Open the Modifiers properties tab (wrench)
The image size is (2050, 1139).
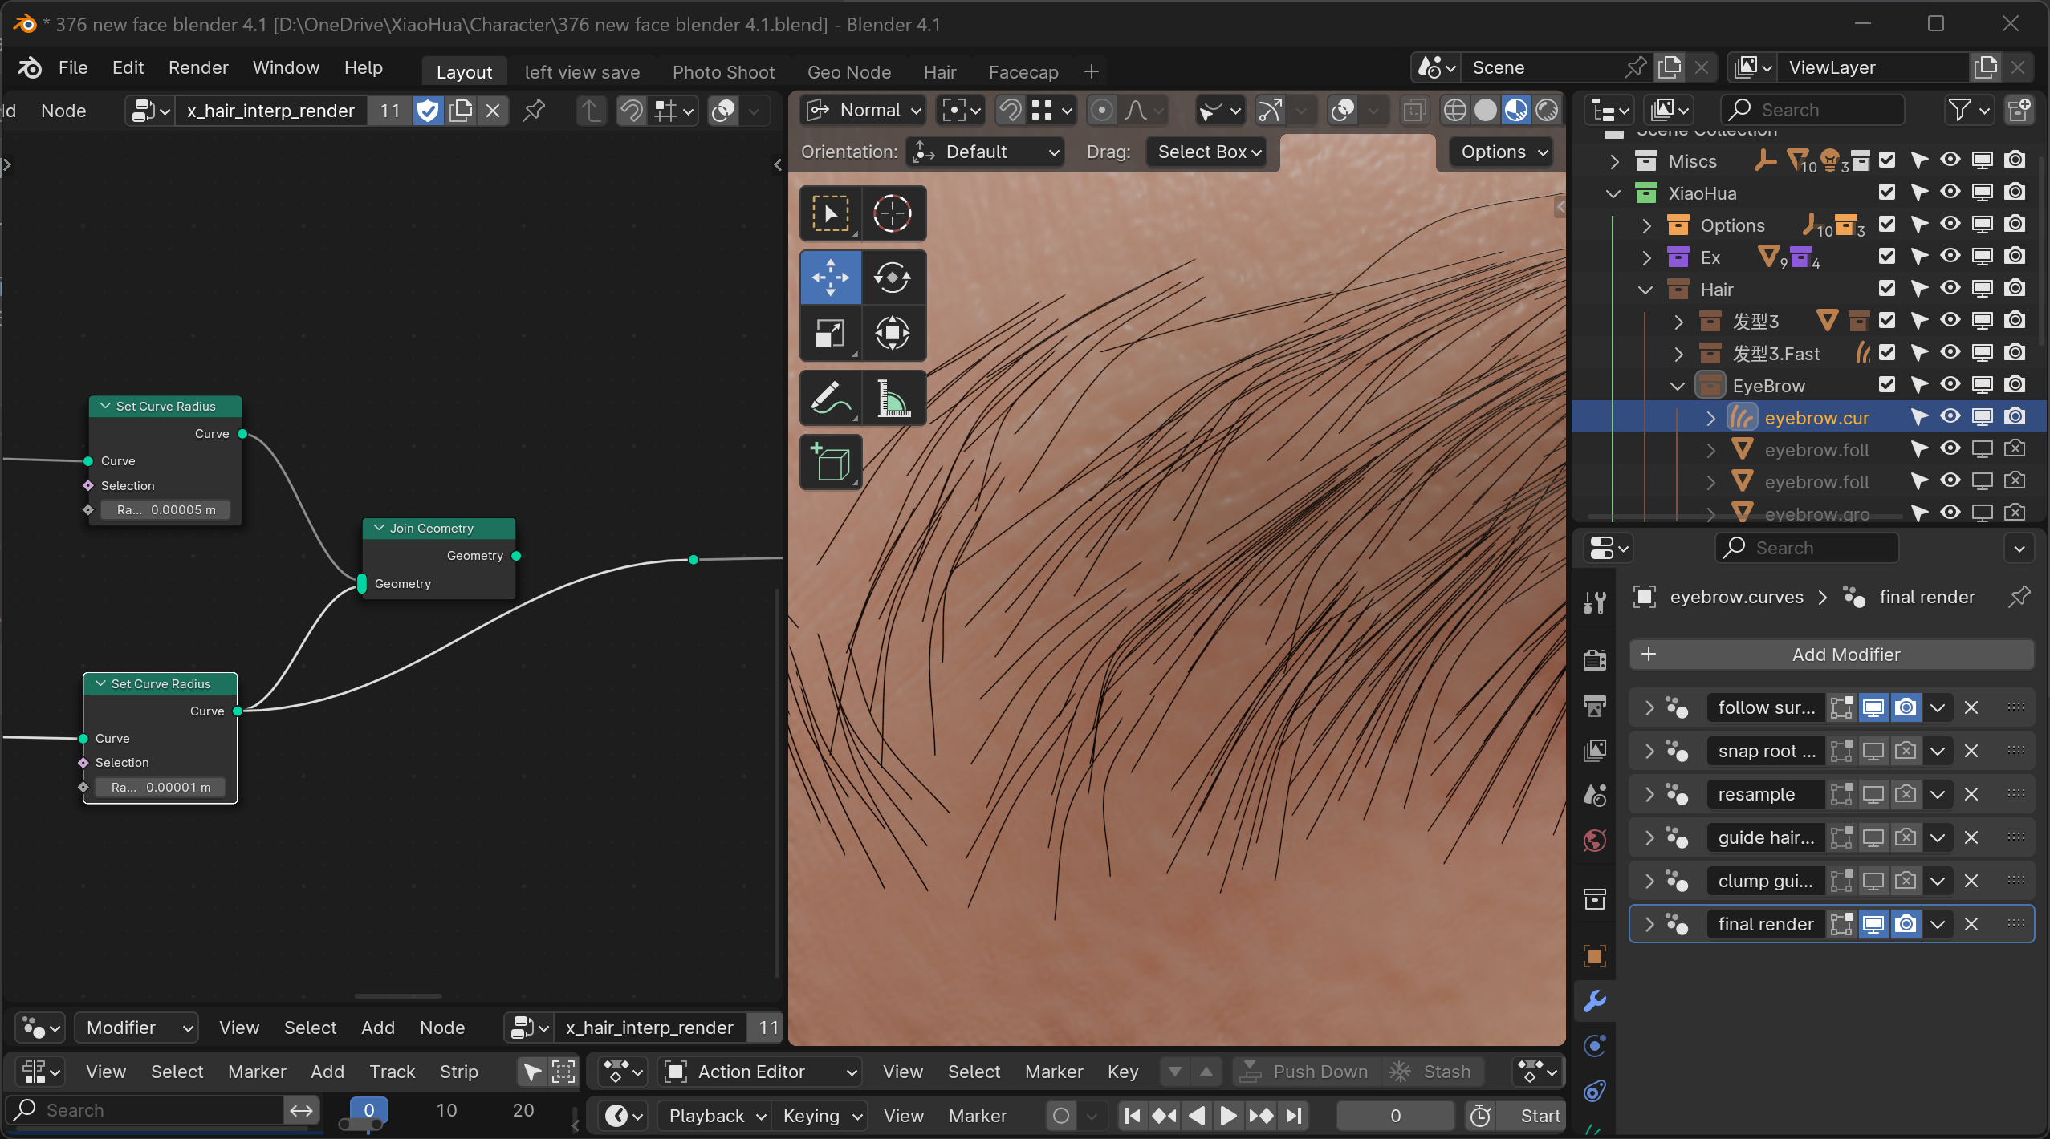[1595, 1000]
